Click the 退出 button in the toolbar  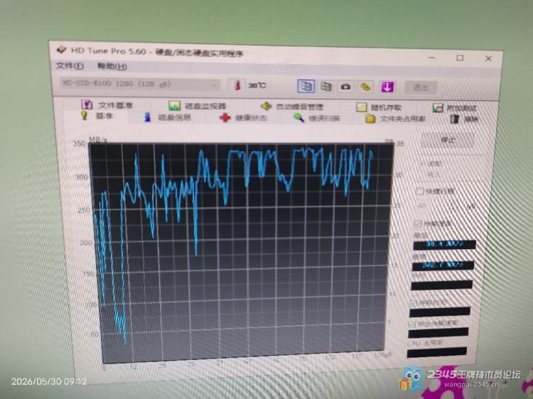[421, 87]
